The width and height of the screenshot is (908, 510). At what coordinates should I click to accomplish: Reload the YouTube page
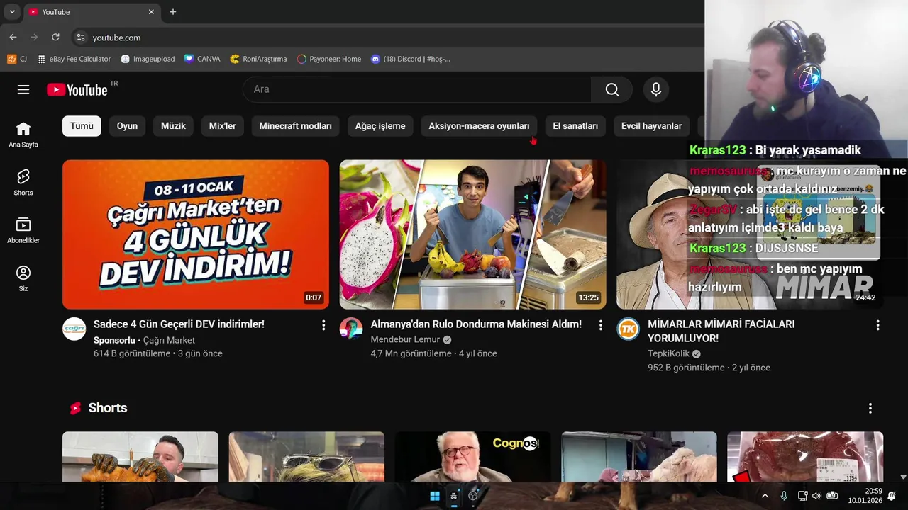click(x=55, y=38)
